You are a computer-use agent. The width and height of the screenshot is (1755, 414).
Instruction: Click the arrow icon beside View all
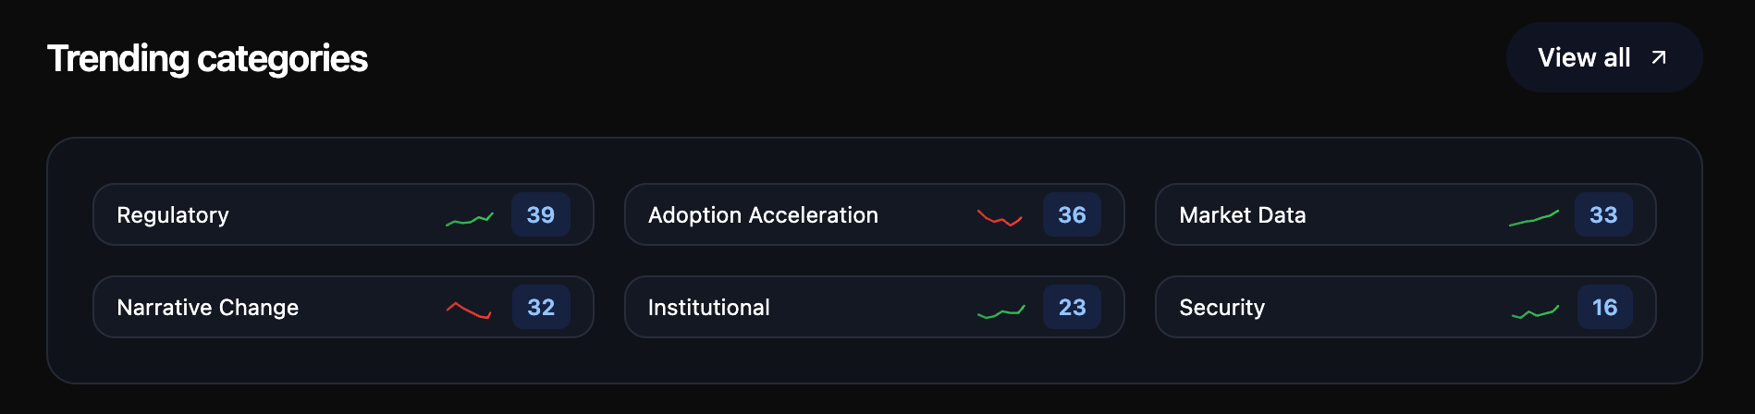[x=1659, y=57]
